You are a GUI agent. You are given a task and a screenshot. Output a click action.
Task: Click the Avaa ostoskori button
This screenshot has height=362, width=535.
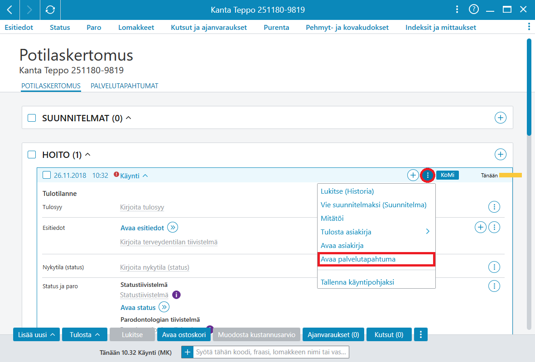[184, 335]
